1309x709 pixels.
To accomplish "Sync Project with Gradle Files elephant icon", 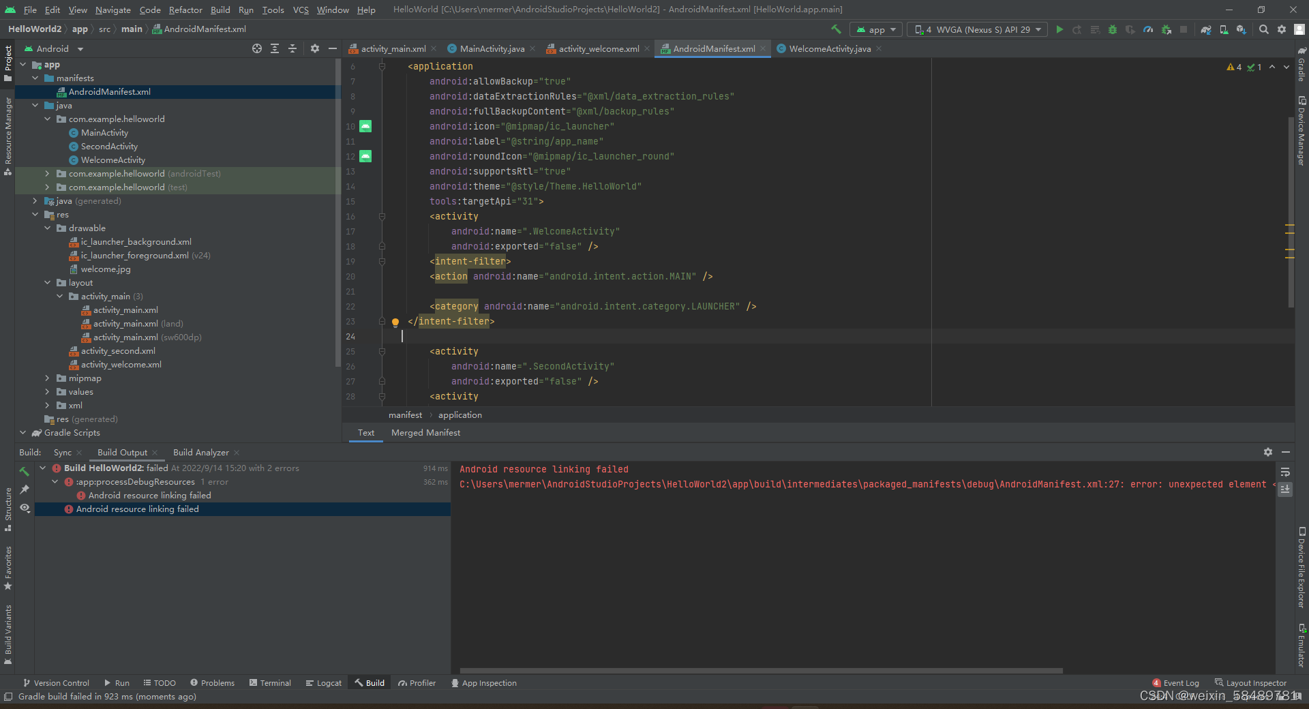I will (x=1206, y=29).
